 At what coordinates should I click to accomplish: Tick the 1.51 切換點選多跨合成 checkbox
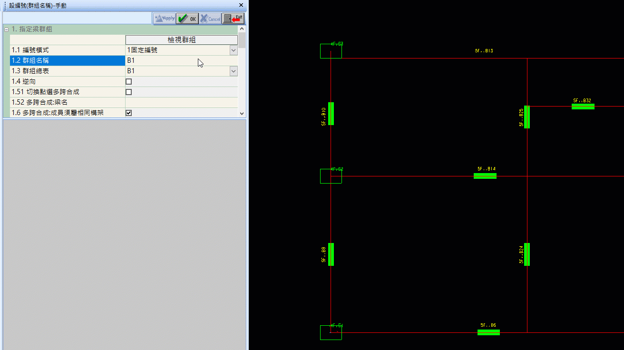(x=128, y=92)
